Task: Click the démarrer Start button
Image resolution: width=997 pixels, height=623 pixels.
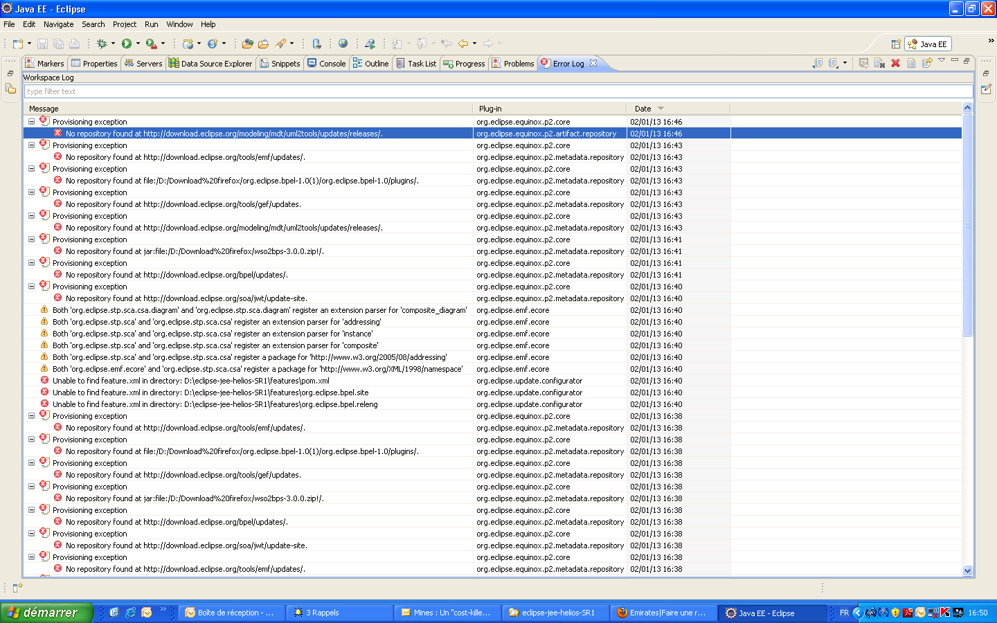Action: pyautogui.click(x=46, y=613)
